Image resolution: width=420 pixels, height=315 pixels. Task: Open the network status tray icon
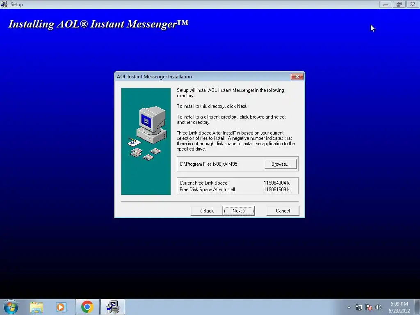pos(358,307)
